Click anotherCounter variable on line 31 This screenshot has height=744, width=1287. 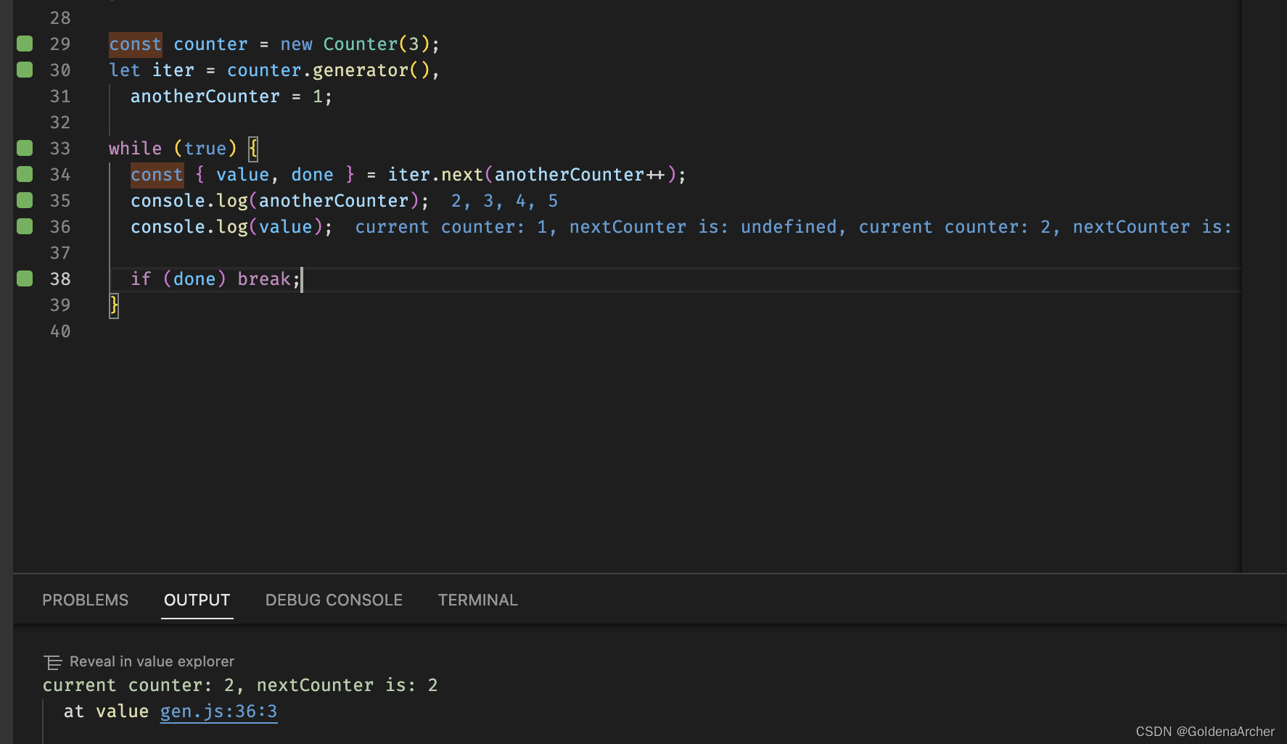point(205,96)
